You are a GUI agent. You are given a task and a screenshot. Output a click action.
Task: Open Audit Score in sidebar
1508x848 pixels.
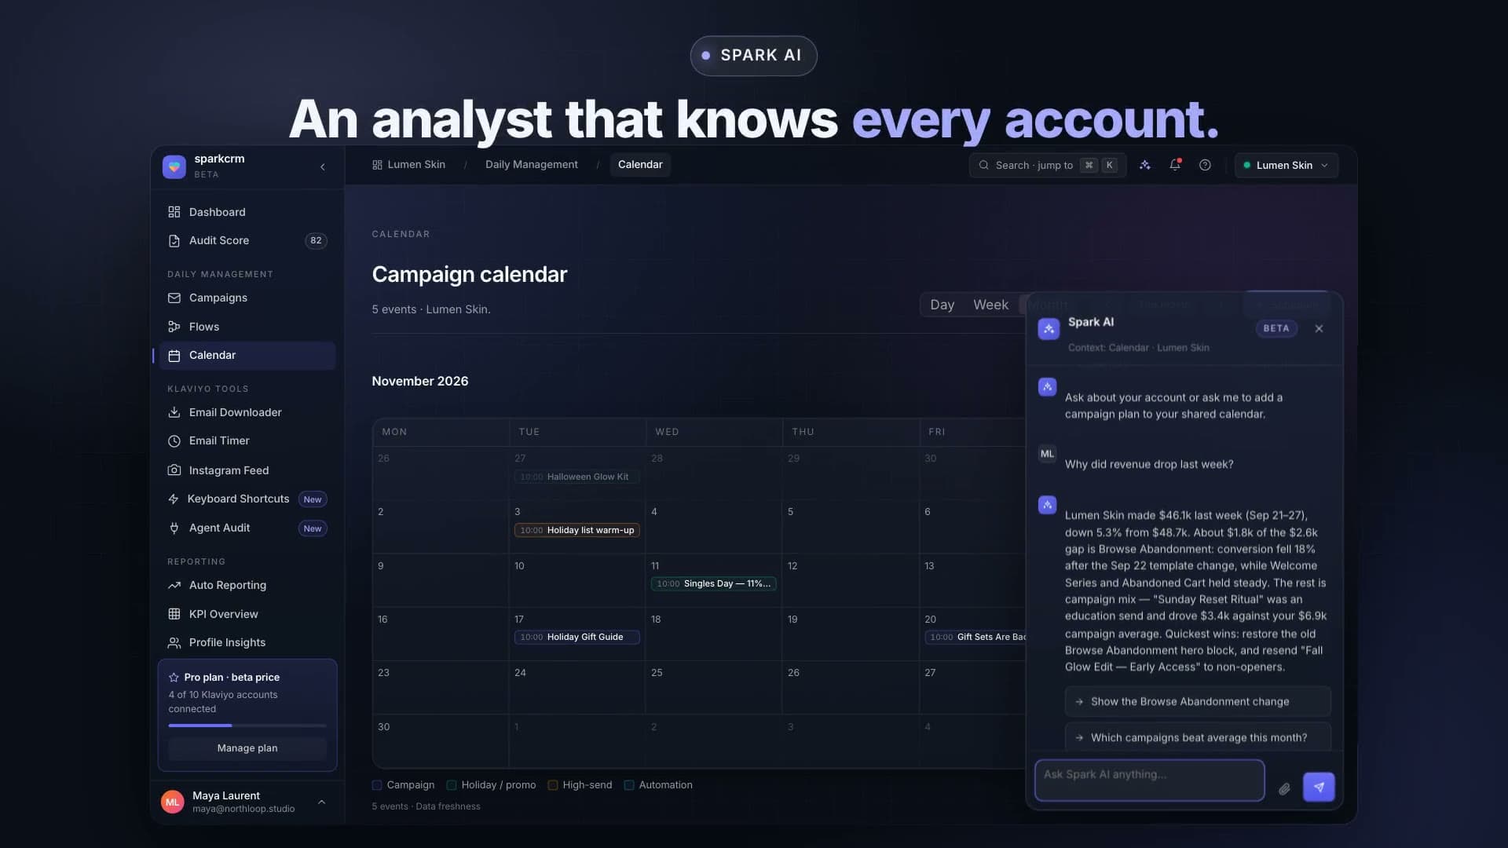click(x=247, y=240)
